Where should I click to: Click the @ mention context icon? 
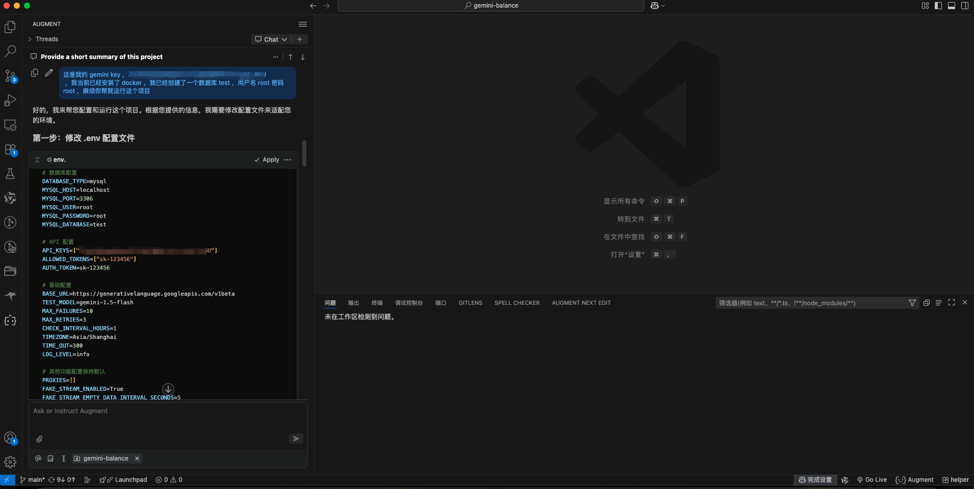pyautogui.click(x=38, y=458)
